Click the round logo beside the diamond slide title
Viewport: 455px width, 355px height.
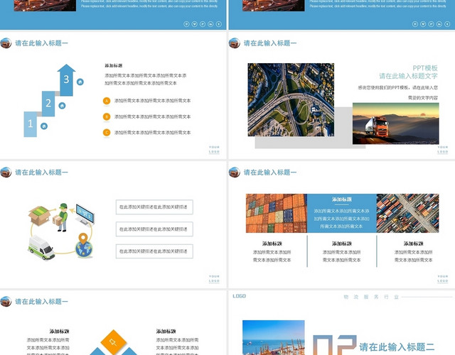point(6,302)
